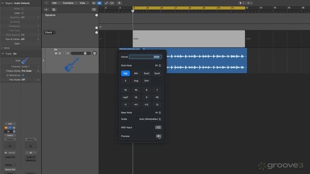Screen dimensions: 310x174
Task: Add 7 extension to chord
Action: [157, 90]
